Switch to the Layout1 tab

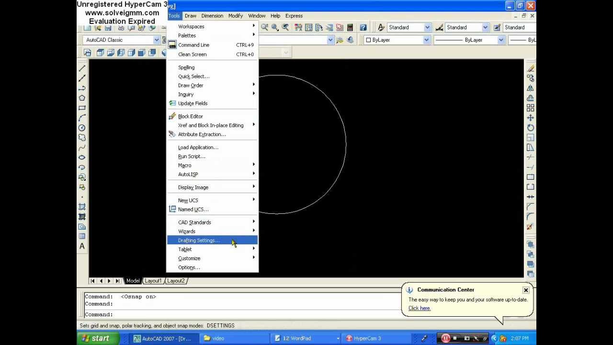[153, 281]
